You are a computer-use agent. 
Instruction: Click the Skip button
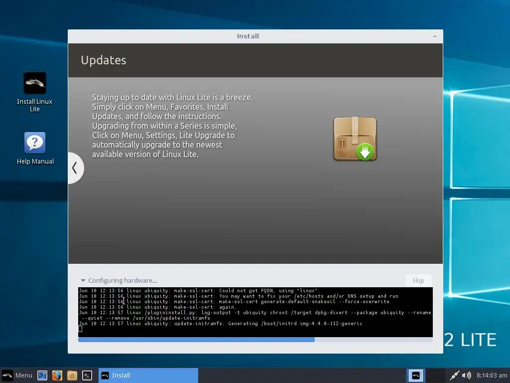point(418,280)
